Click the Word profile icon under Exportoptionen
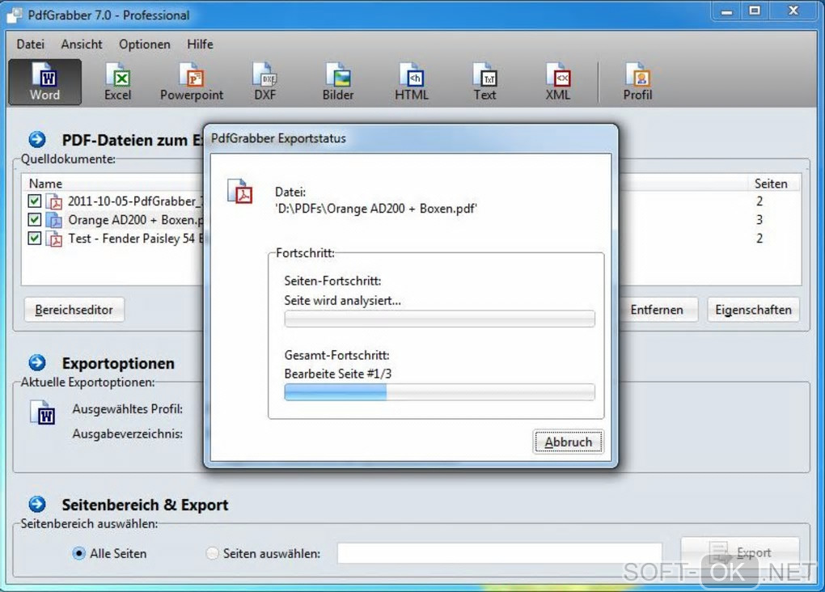The height and width of the screenshot is (592, 825). click(x=43, y=412)
